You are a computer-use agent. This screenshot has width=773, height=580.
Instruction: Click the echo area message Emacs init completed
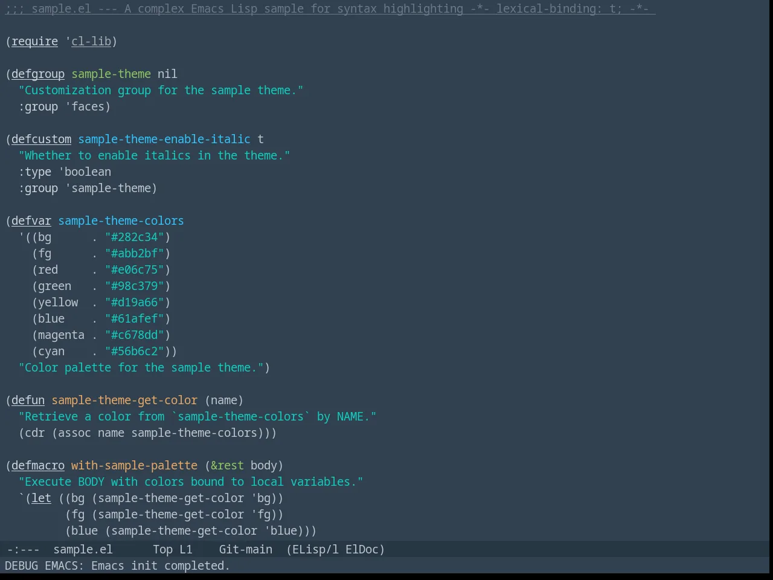161,565
